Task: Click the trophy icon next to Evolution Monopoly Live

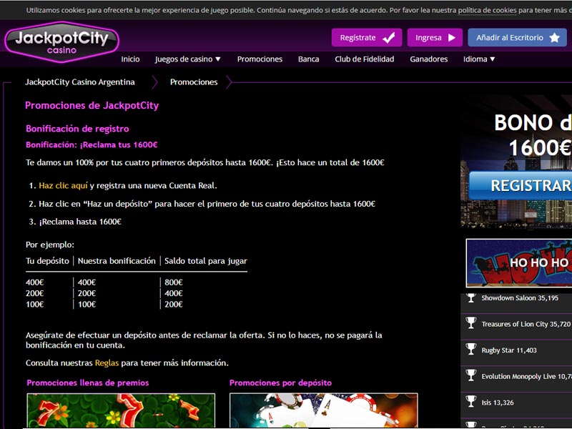Action: (470, 375)
